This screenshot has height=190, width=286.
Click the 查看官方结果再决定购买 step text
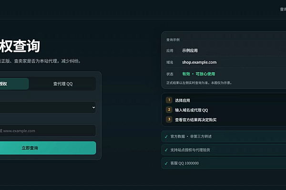pyautogui.click(x=196, y=120)
